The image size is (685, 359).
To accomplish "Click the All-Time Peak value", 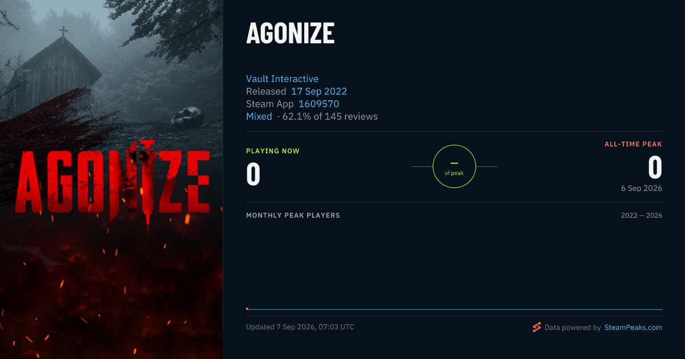I will click(x=655, y=168).
